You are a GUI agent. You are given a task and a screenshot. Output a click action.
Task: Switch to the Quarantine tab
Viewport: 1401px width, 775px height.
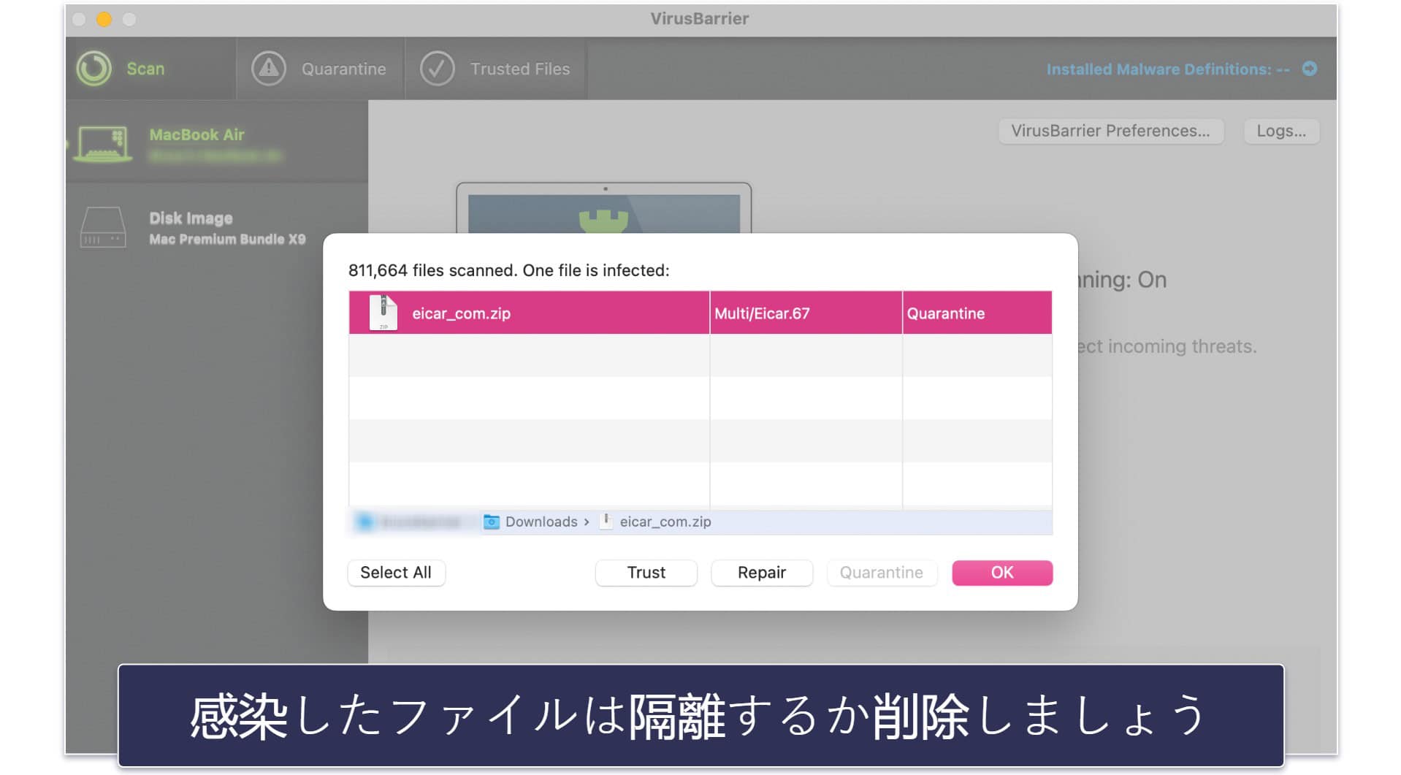(x=321, y=69)
